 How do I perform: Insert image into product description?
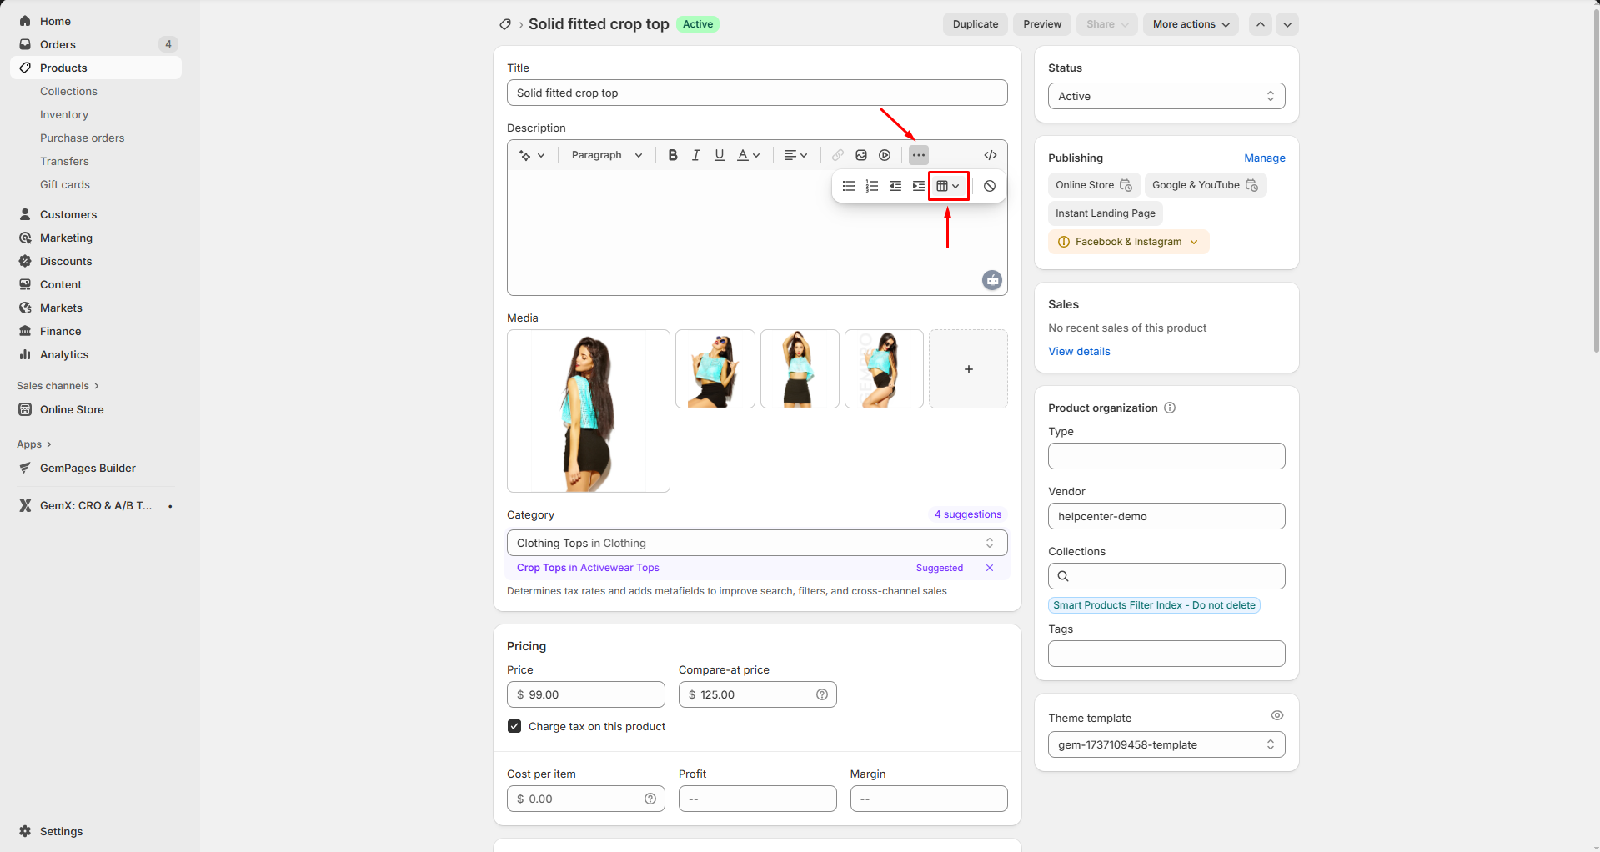(861, 155)
